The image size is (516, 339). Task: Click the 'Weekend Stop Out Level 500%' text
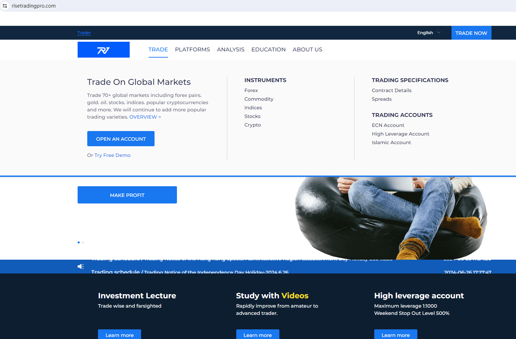pos(412,313)
